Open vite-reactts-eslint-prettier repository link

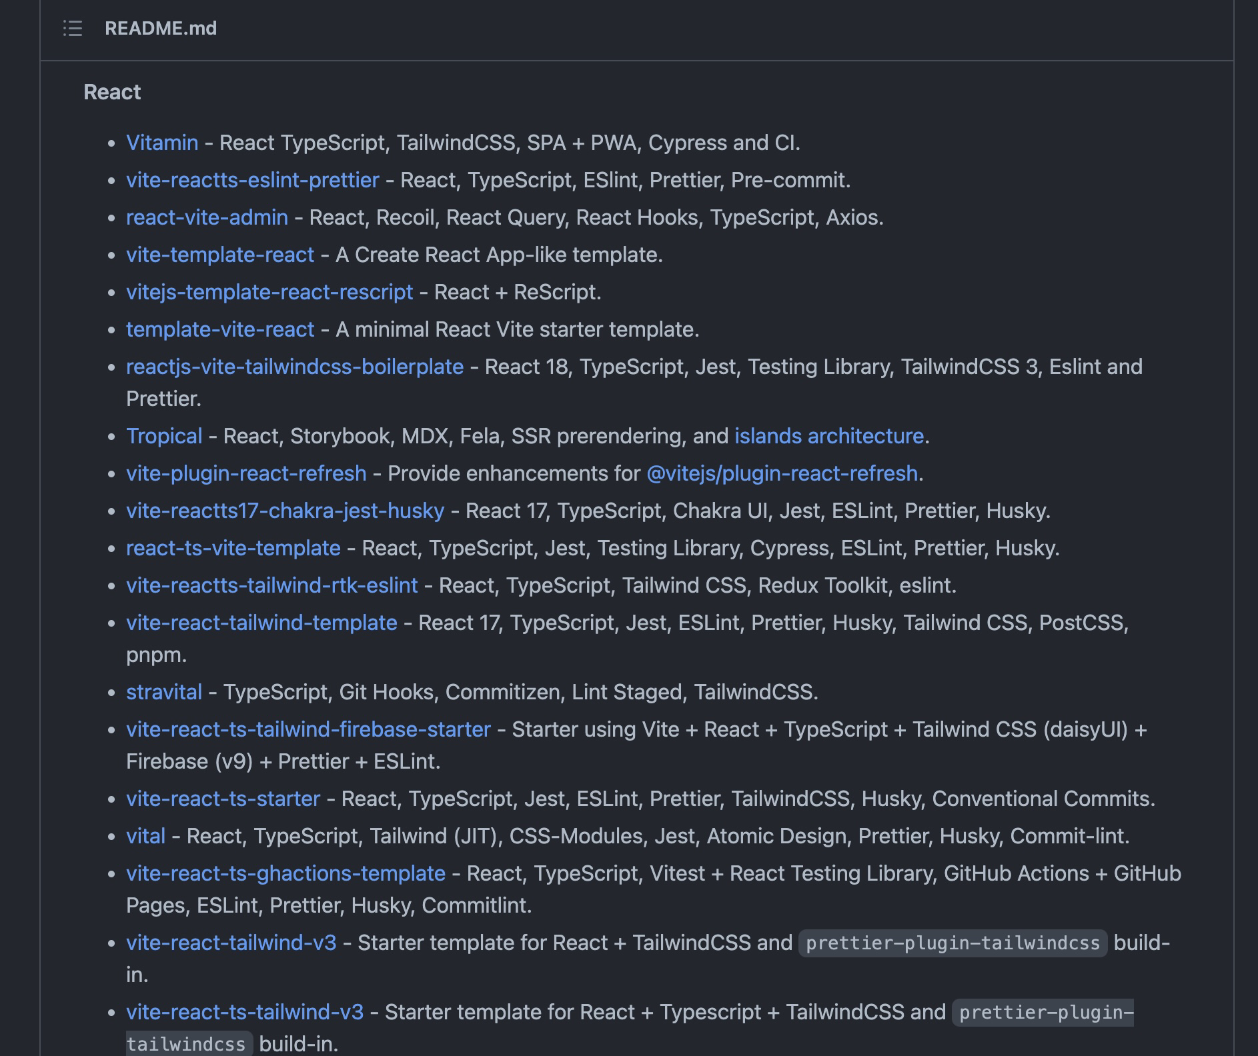point(253,180)
